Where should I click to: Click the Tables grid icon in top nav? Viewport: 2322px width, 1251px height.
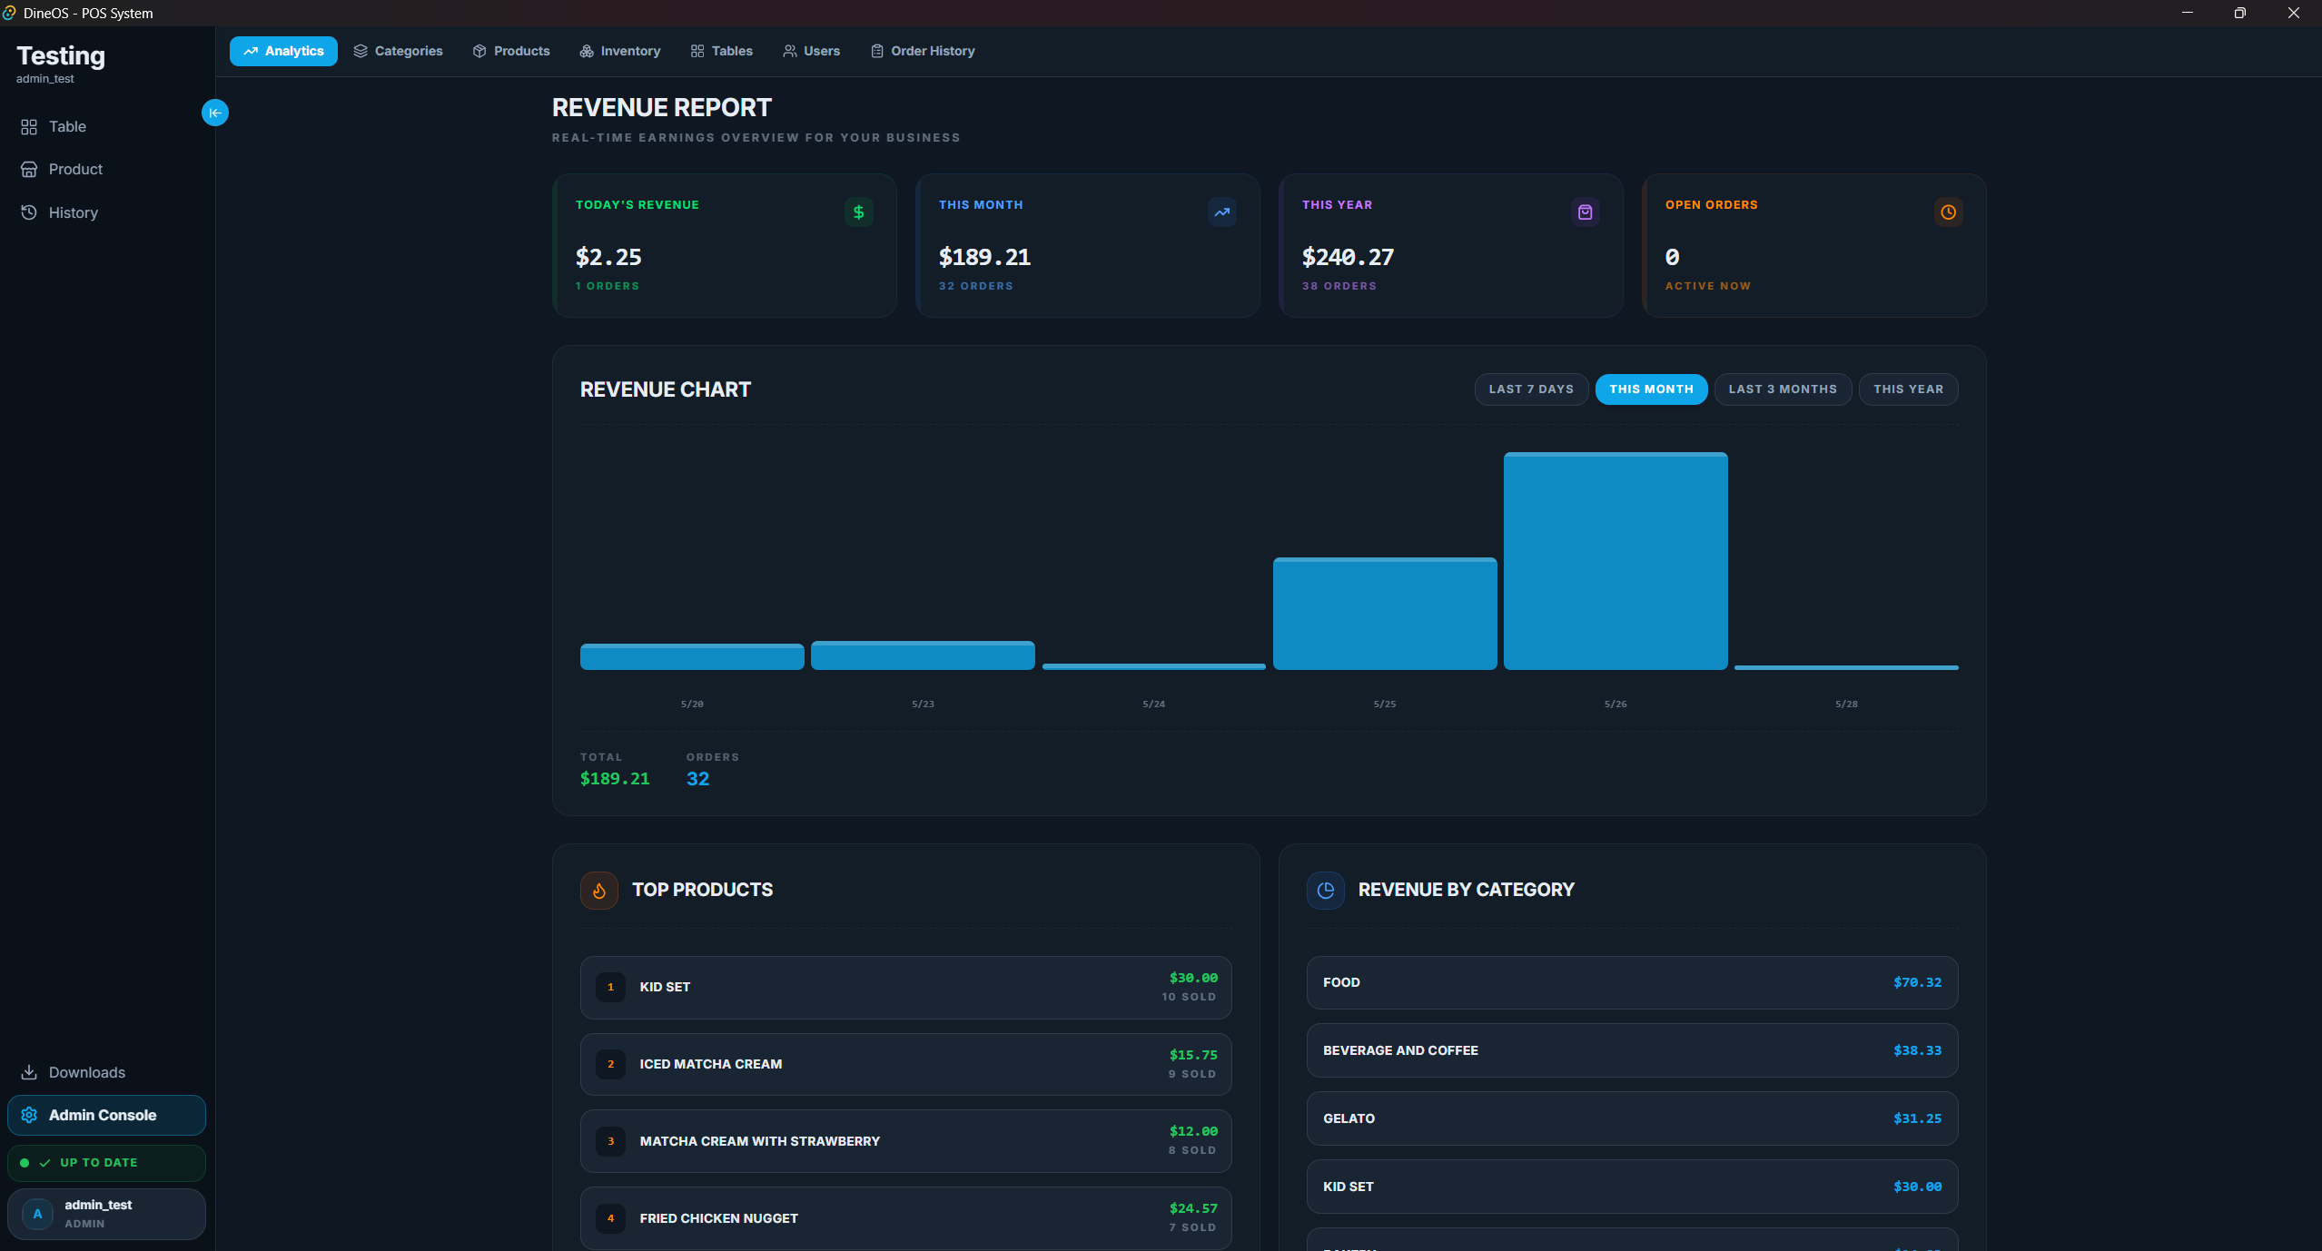[x=697, y=51]
